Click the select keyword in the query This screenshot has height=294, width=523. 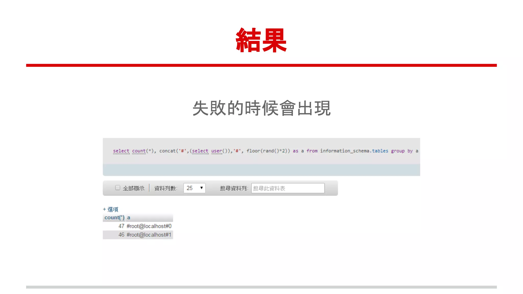[x=121, y=151]
